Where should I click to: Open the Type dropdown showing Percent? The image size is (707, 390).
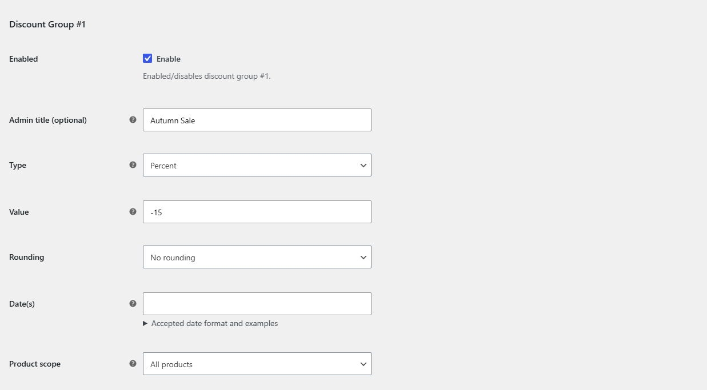[x=257, y=165]
